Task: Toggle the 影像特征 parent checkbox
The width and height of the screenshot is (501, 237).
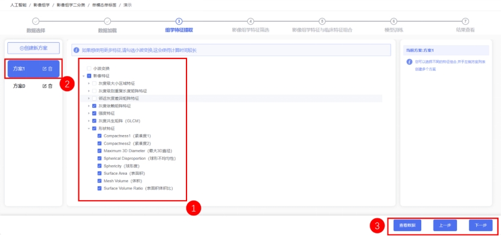Action: point(89,76)
